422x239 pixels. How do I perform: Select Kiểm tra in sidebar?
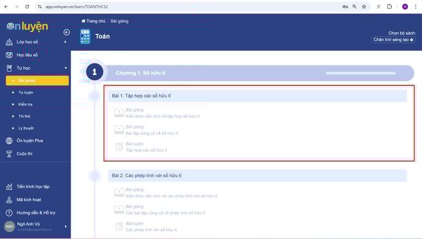click(25, 104)
